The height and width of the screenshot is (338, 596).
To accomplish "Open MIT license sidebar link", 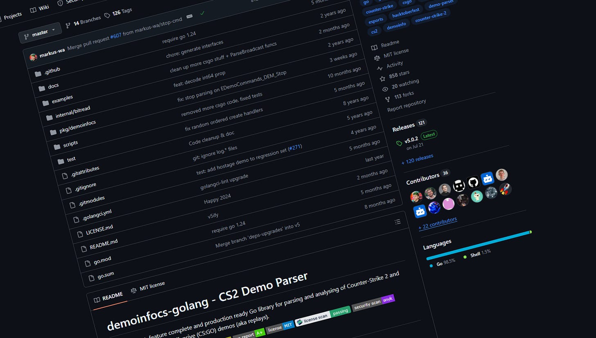I will 391,54.
